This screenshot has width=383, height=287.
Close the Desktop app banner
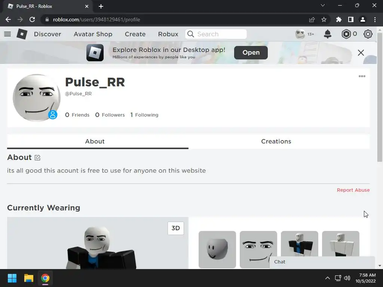(x=361, y=53)
